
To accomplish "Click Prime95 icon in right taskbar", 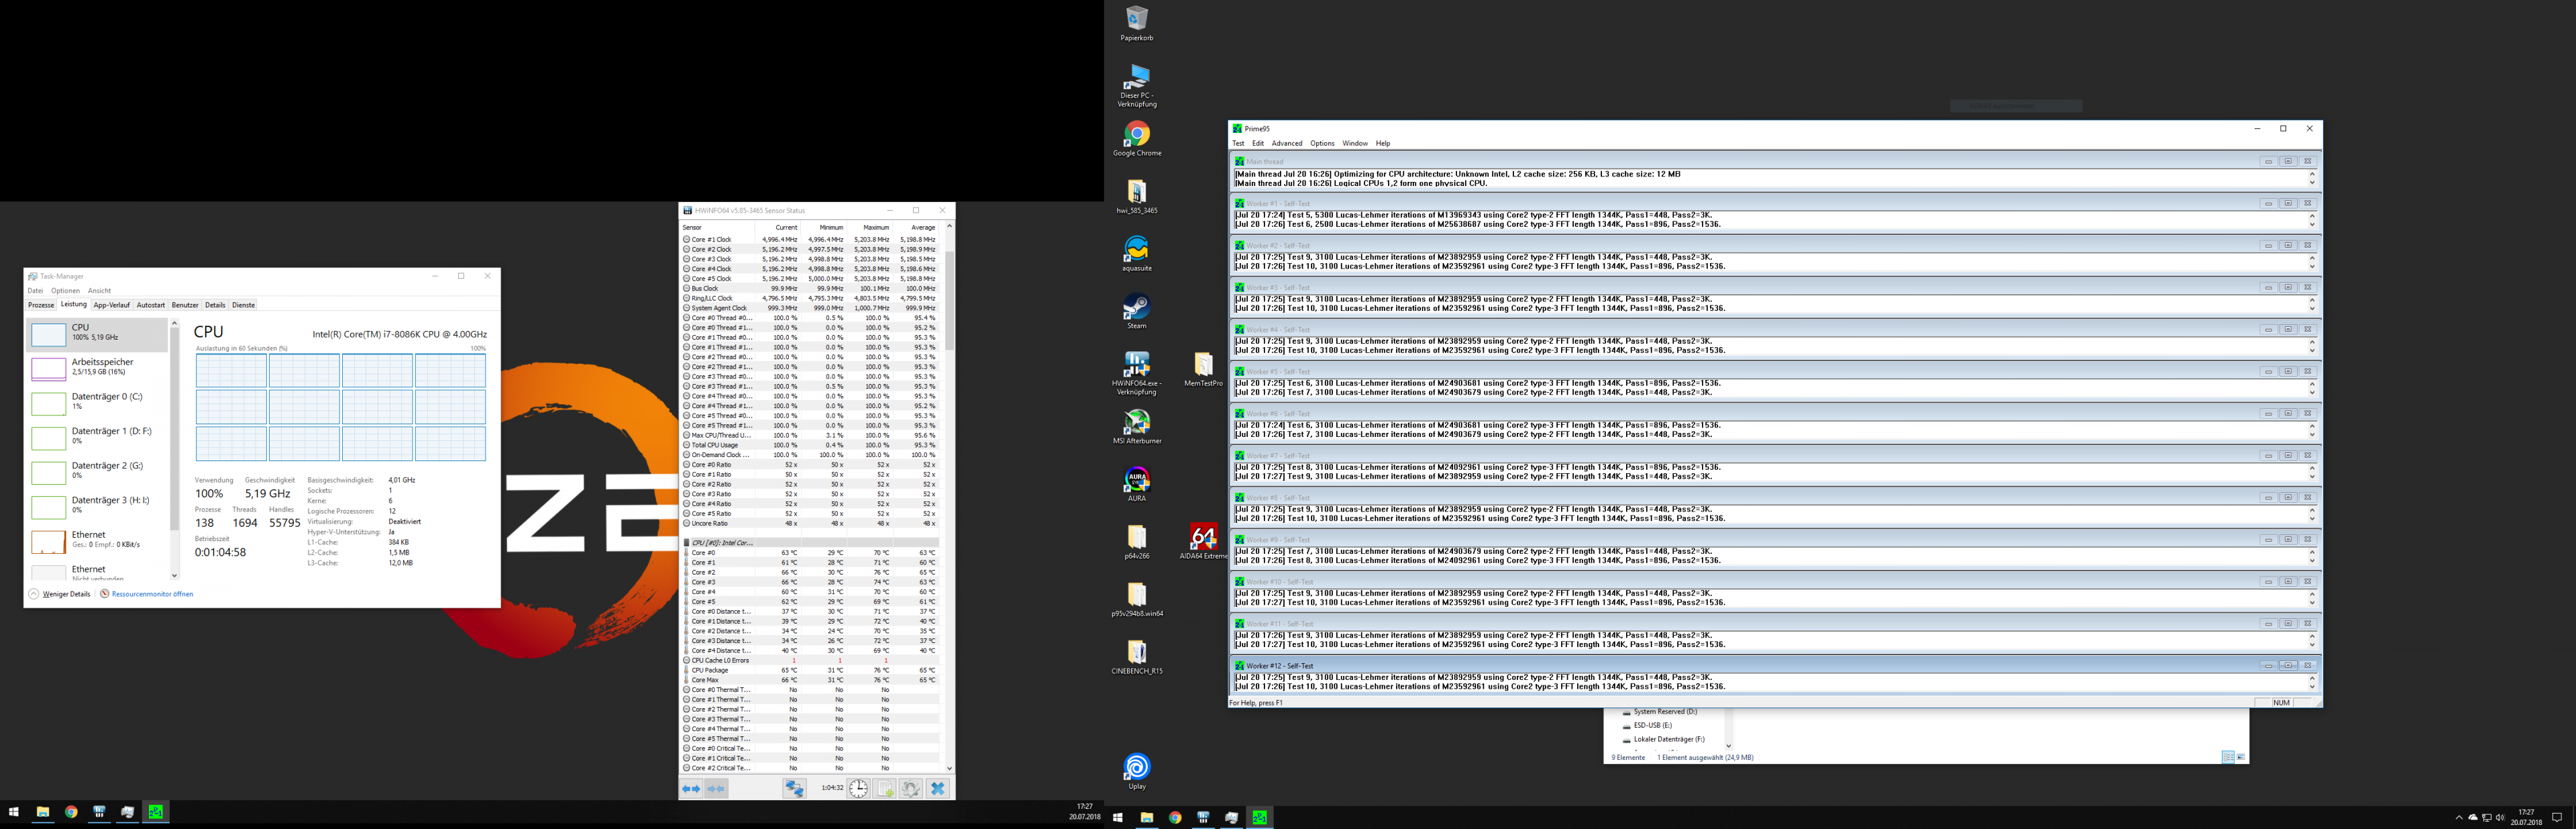I will coord(1260,817).
